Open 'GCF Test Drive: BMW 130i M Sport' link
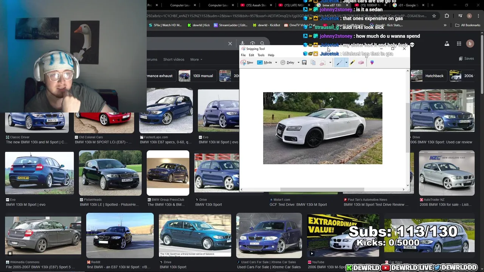The width and height of the screenshot is (484, 272). coord(298,205)
